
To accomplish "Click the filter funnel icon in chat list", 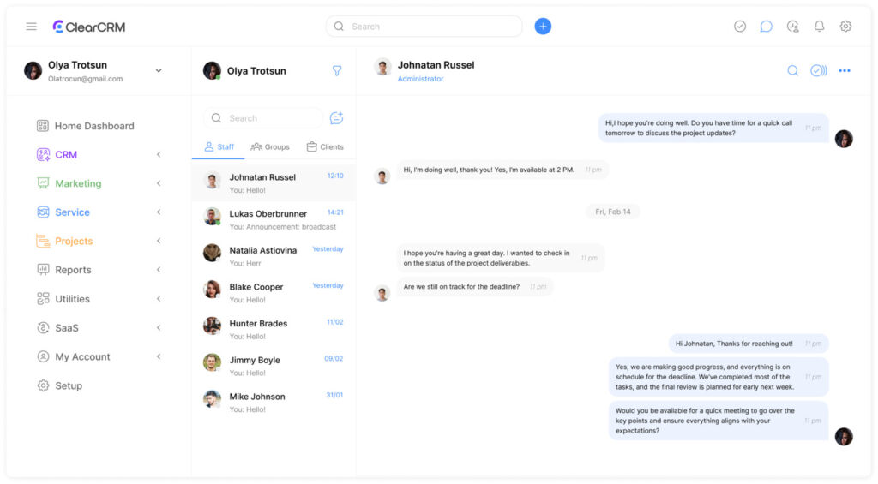I will [337, 71].
